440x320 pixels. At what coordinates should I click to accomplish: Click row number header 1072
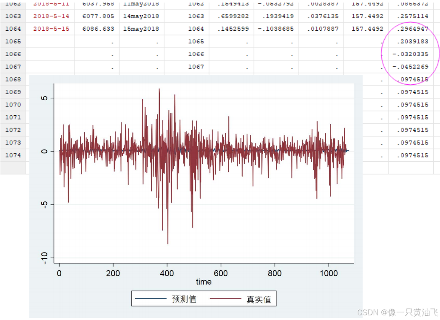13,130
